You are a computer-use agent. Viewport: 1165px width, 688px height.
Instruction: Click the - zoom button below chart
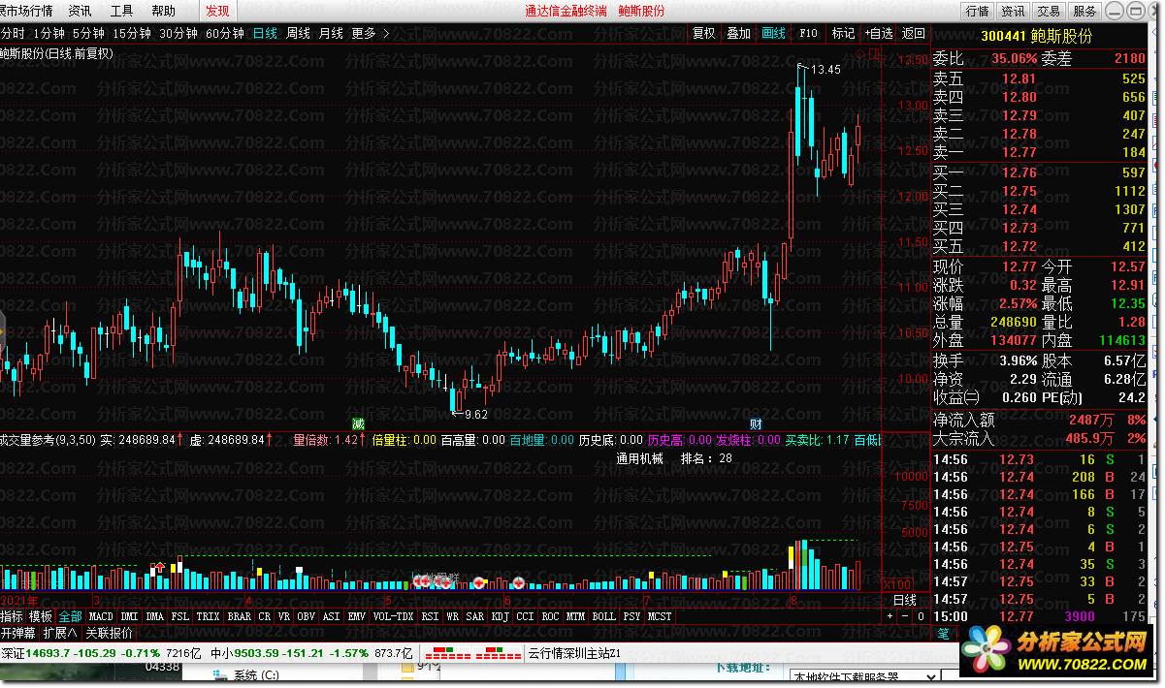(905, 616)
